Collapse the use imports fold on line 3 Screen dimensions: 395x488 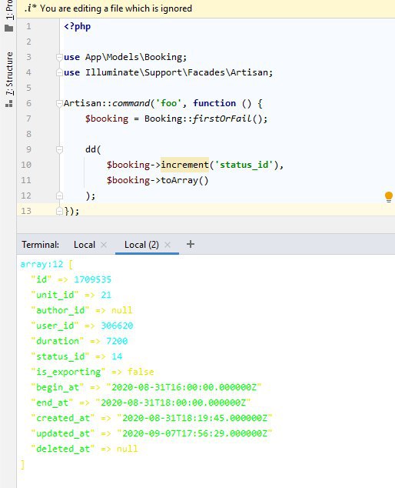59,57
